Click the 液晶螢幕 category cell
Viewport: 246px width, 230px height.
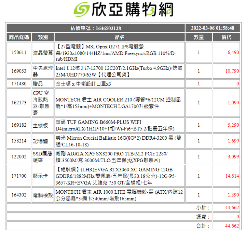(43, 52)
